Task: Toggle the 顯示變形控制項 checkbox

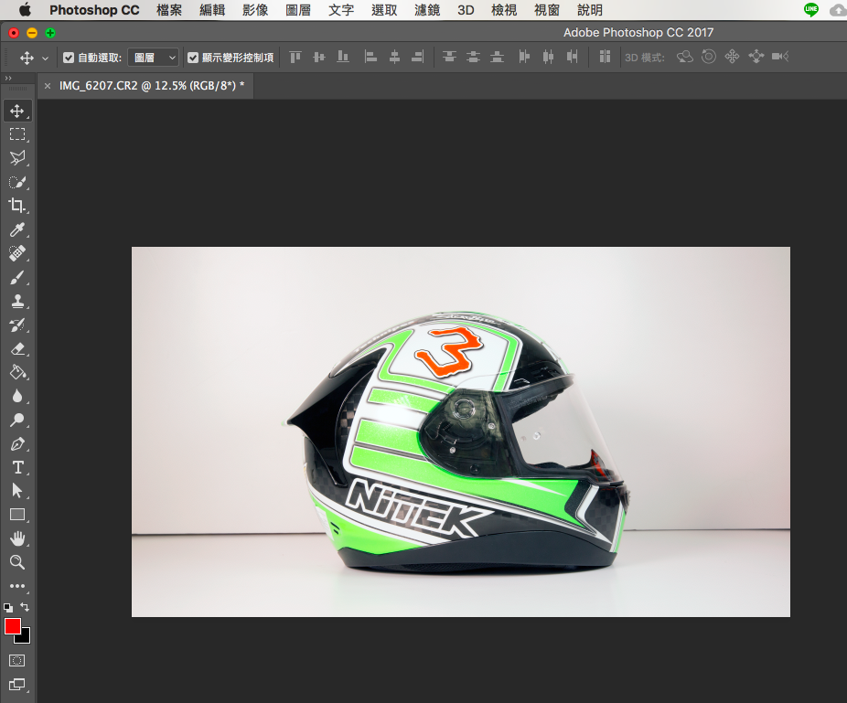Action: pyautogui.click(x=193, y=58)
